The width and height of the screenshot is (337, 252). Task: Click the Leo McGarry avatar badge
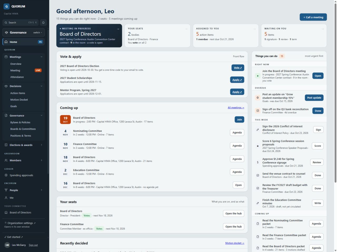click(x=7, y=245)
